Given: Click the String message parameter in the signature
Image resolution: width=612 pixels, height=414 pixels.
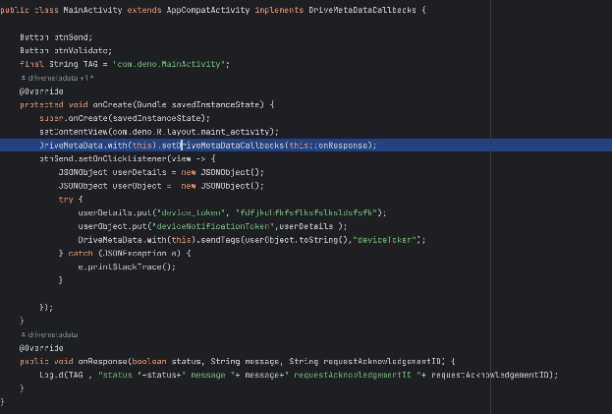Looking at the screenshot, I should pos(245,361).
